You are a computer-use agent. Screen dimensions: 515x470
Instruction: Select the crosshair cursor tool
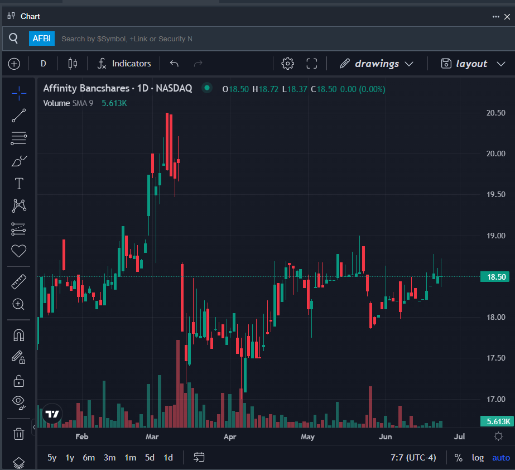[x=19, y=93]
